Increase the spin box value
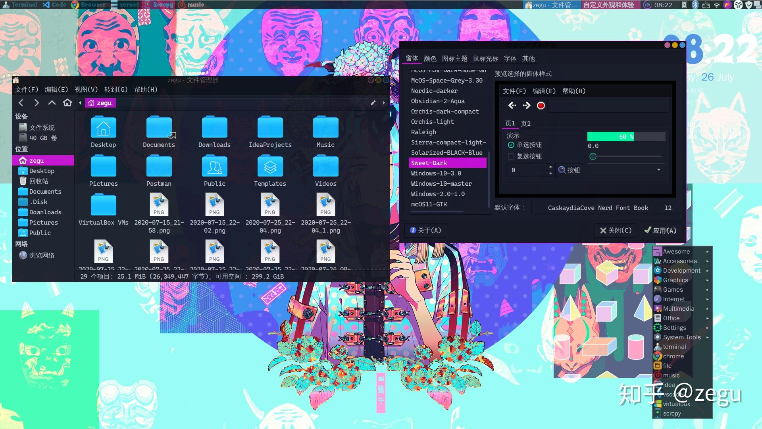 click(550, 167)
